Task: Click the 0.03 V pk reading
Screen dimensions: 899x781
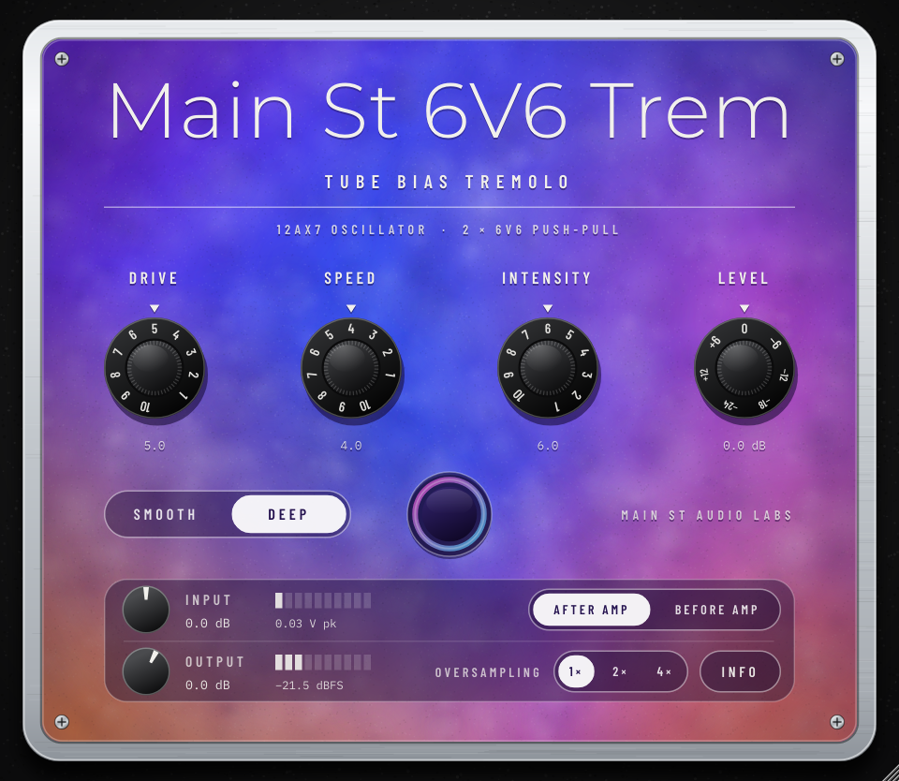Action: pos(305,624)
